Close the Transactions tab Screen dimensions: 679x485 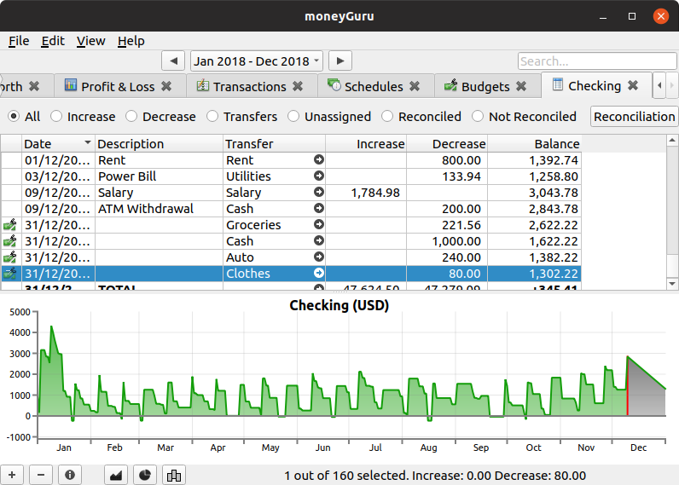(298, 86)
